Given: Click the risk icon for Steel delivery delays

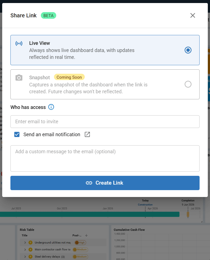Looking at the screenshot, I should click(x=30, y=257).
